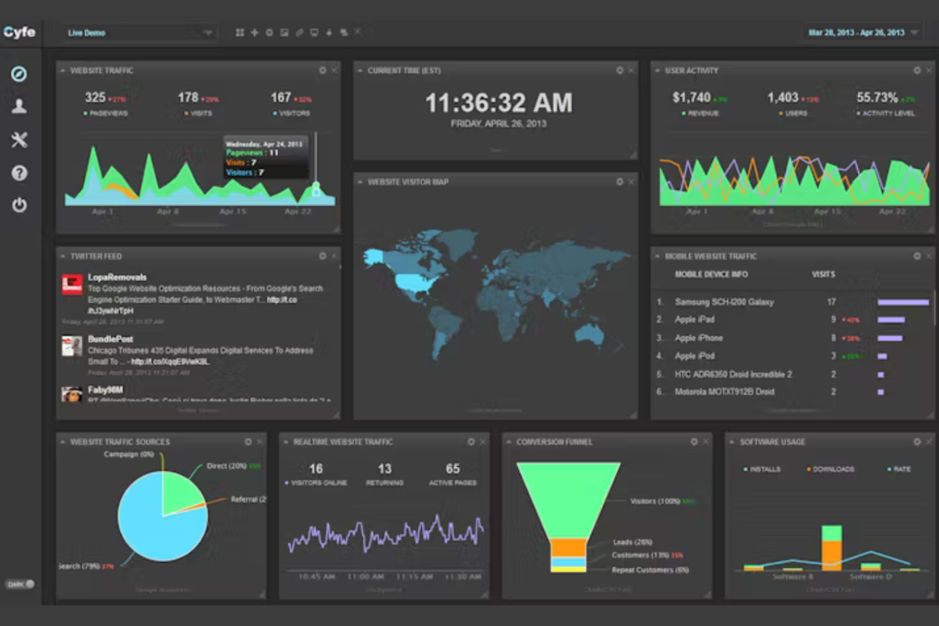Toggle the PAGEVIEWS series in Website Traffic legend
939x626 pixels.
coord(107,113)
